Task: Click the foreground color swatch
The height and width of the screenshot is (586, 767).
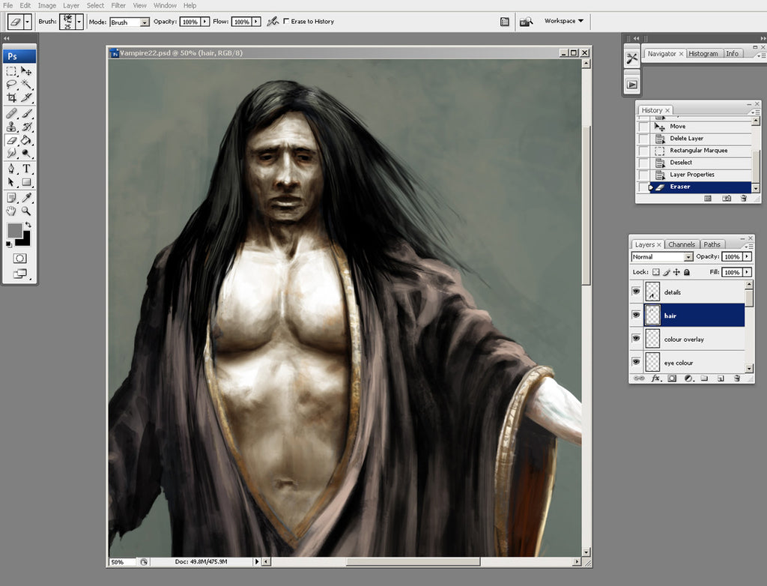Action: 13,230
